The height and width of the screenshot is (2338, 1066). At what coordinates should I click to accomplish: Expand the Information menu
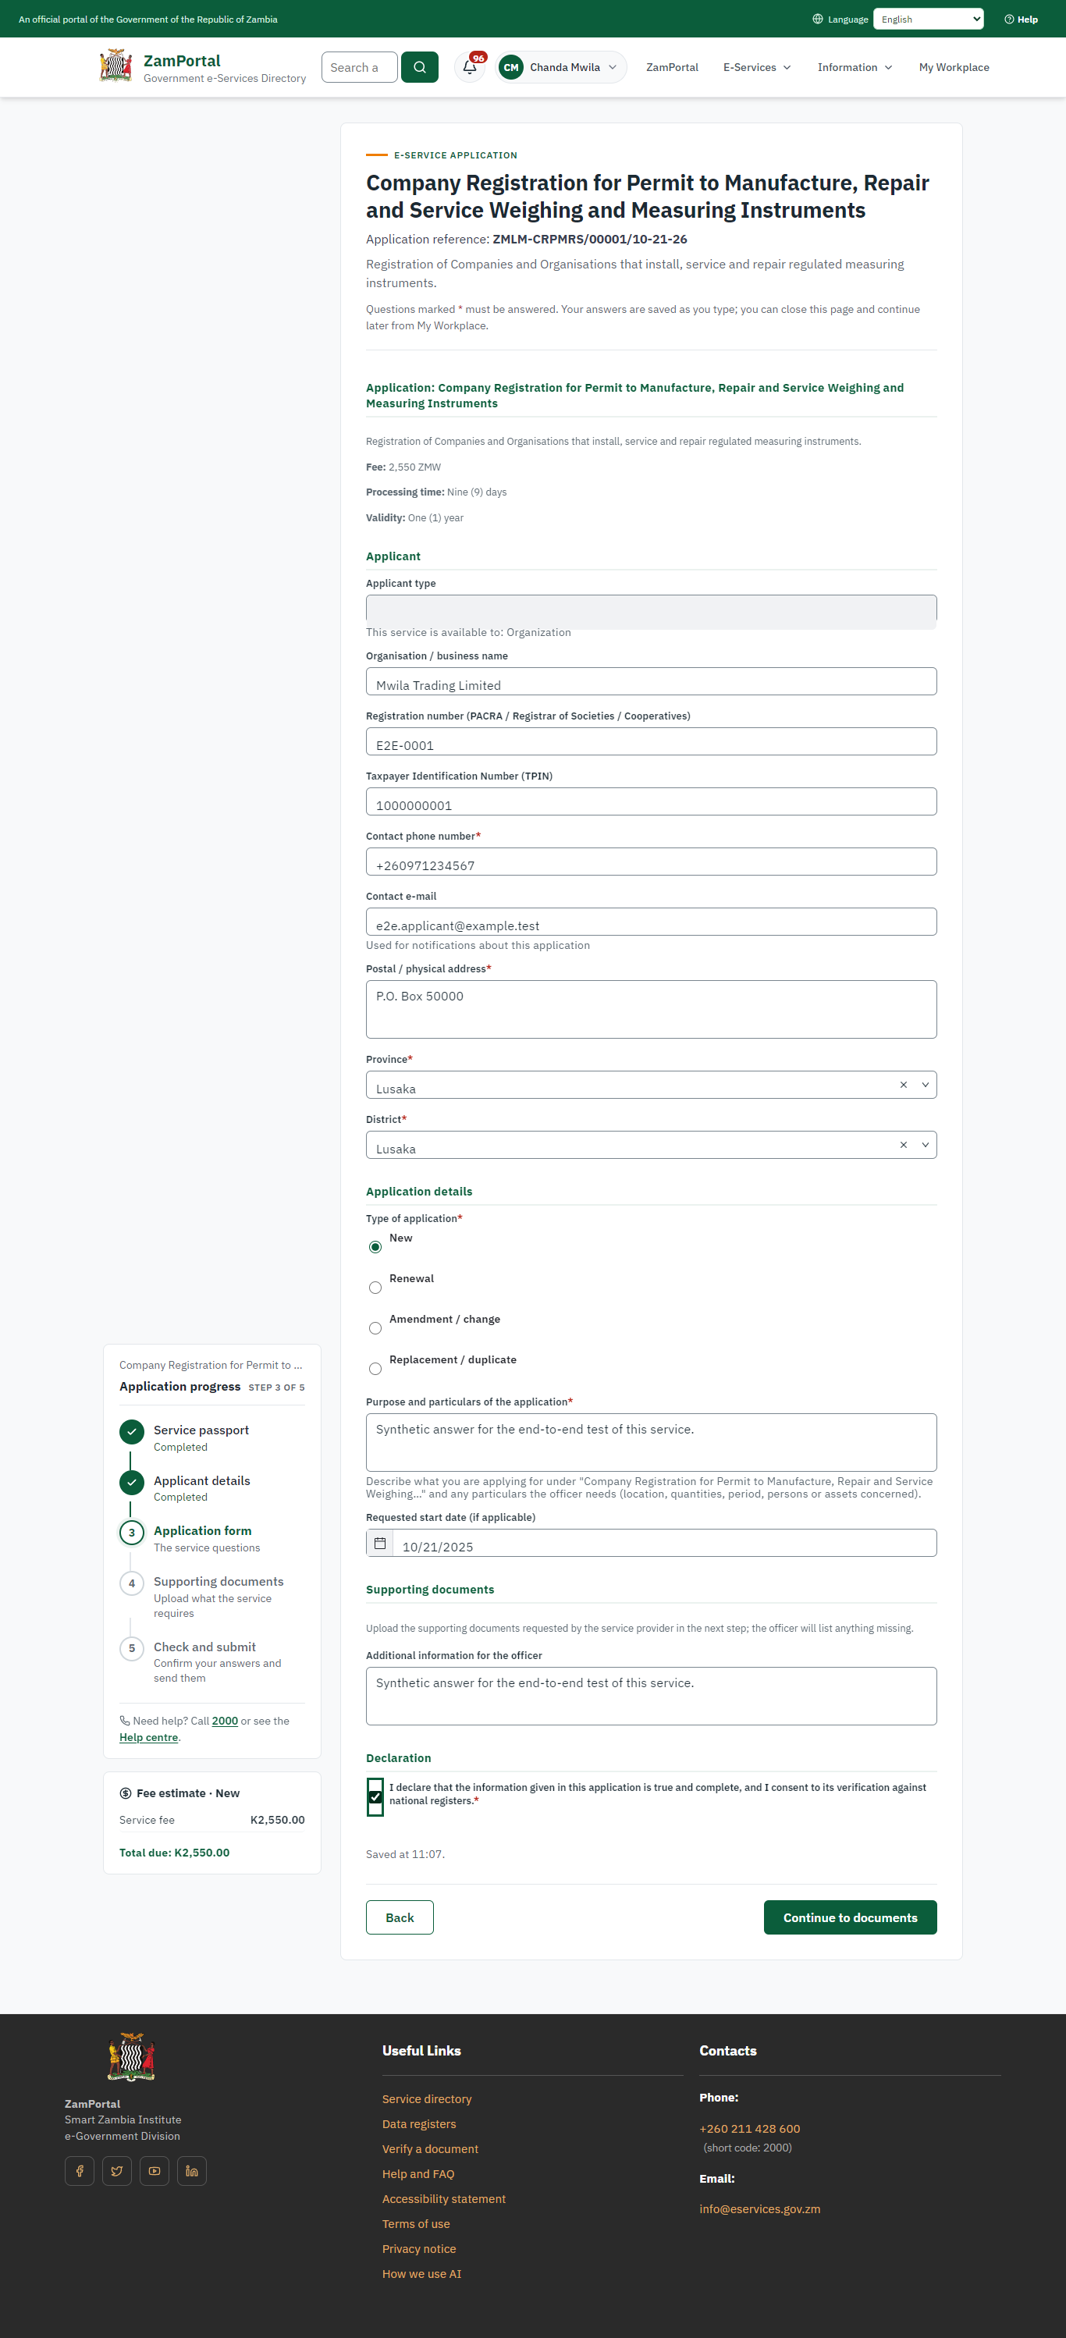(855, 67)
